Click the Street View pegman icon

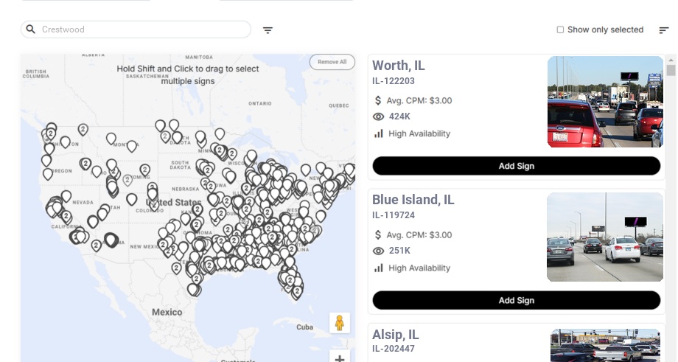(x=339, y=323)
